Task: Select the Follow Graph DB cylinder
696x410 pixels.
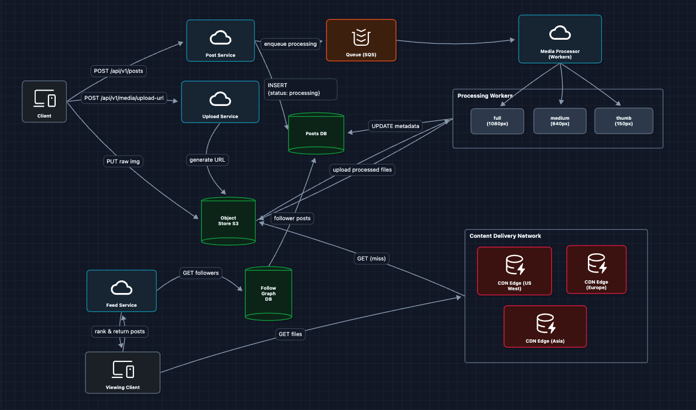Action: 268,294
